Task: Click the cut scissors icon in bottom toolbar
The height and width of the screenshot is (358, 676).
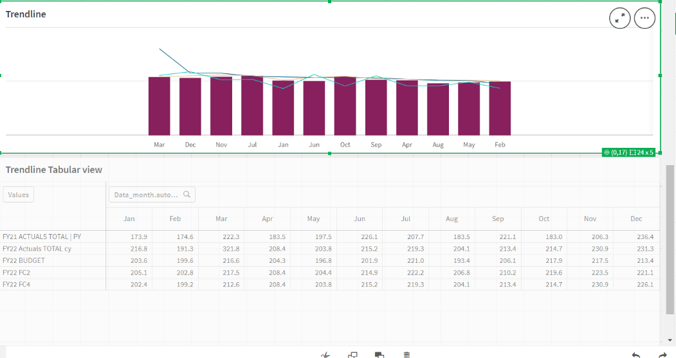Action: [325, 355]
